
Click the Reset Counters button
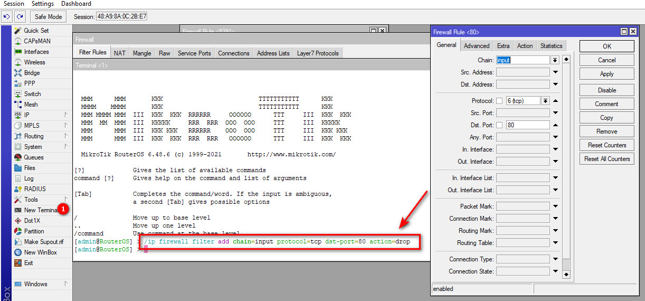pyautogui.click(x=606, y=145)
